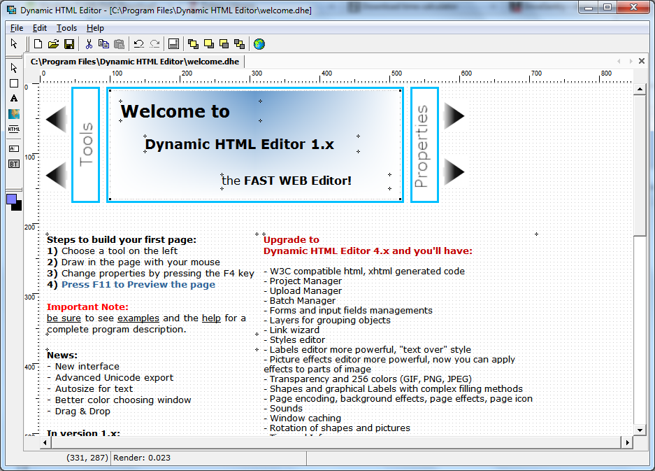Select the vertical Properties panel box
This screenshot has height=471, width=655.
click(x=424, y=145)
